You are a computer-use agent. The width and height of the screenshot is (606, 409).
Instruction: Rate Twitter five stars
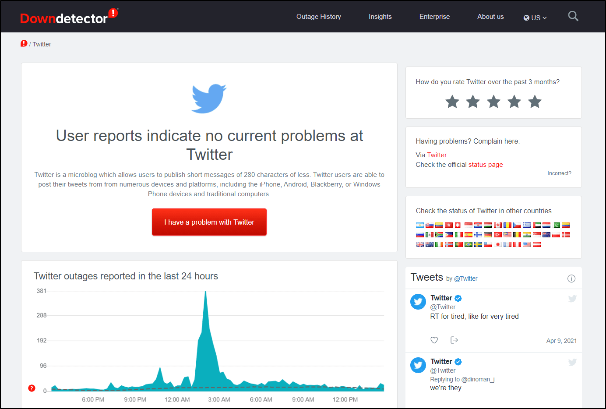(x=535, y=102)
